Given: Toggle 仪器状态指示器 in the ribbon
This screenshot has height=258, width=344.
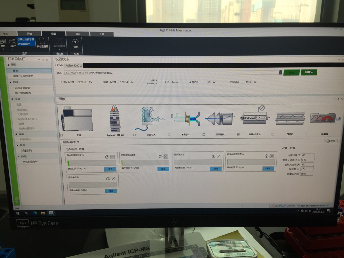Looking at the screenshot, I should pyautogui.click(x=26, y=39).
